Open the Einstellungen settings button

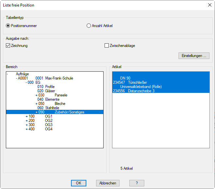click(194, 56)
